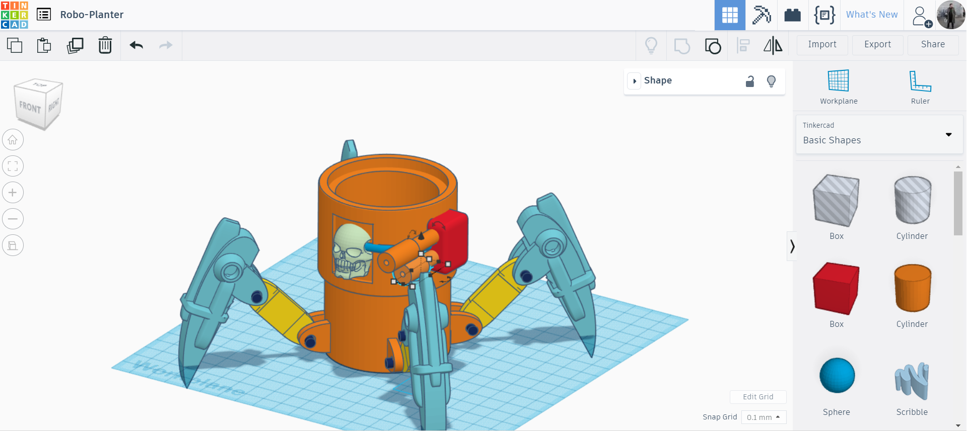Click the Group shapes icon
967x431 pixels.
pos(682,46)
